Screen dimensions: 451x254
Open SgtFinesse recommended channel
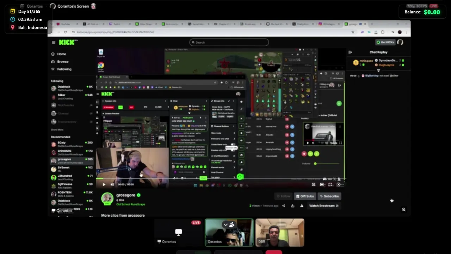pos(72,186)
